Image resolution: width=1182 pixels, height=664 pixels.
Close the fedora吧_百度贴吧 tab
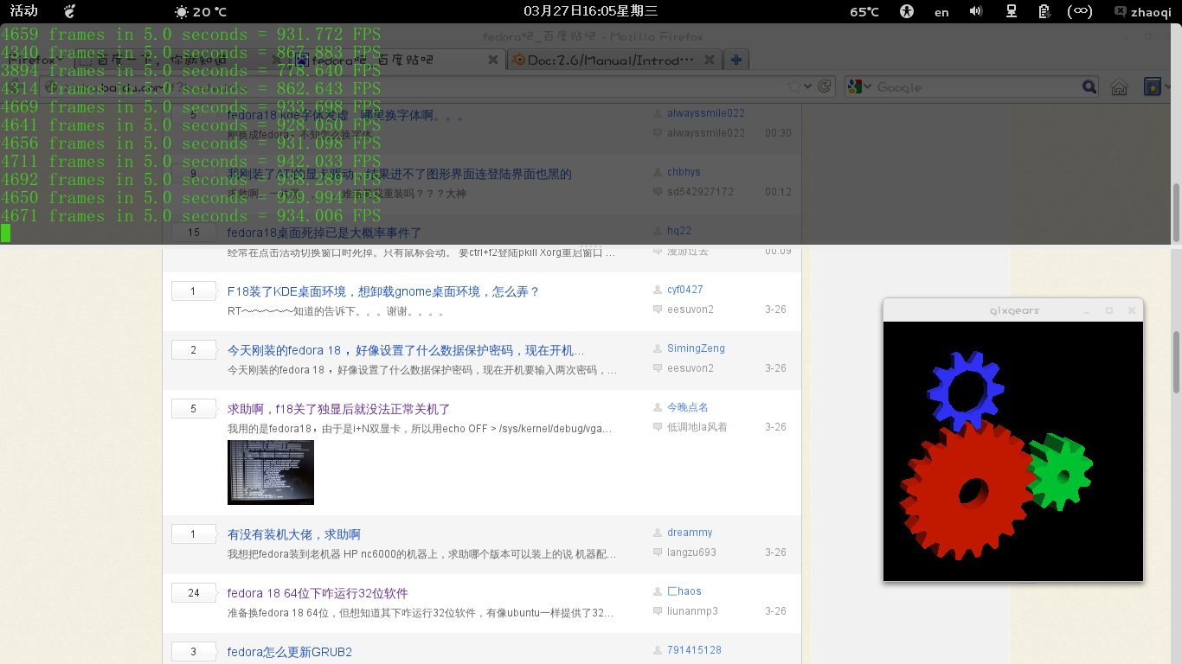(492, 60)
